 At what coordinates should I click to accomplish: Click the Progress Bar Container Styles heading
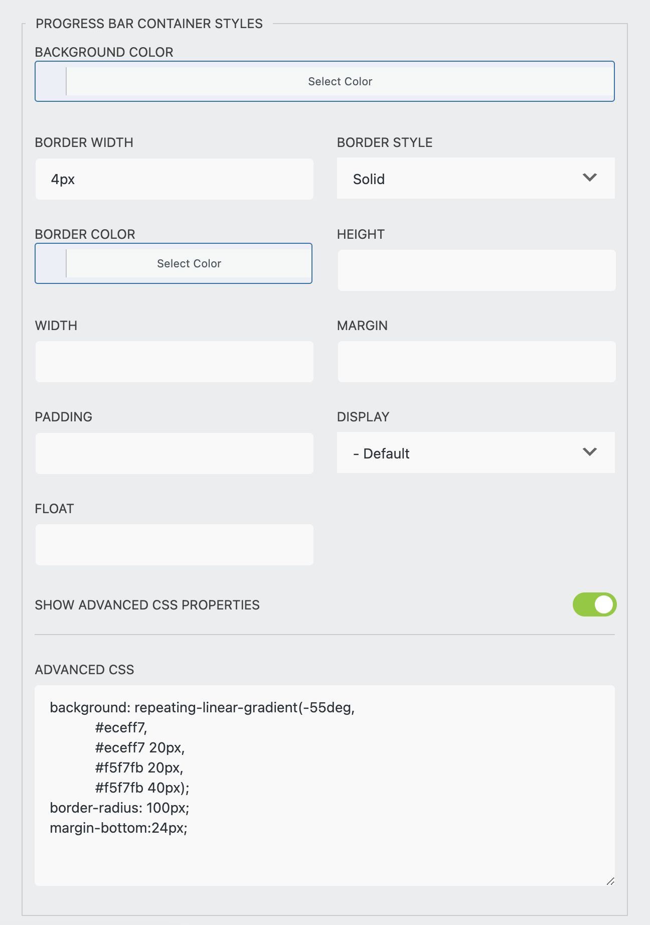point(149,24)
